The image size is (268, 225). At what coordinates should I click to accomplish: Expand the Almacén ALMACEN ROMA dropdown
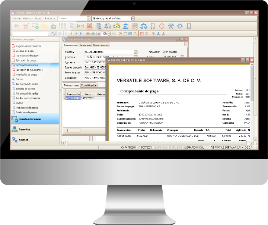point(135,52)
